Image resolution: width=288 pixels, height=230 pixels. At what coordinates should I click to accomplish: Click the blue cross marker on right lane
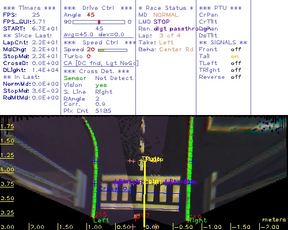click(x=192, y=162)
